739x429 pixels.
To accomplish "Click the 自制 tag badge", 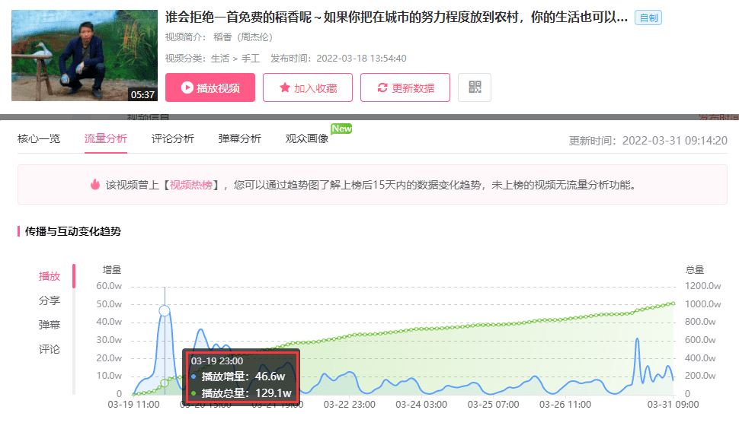I will pos(648,18).
